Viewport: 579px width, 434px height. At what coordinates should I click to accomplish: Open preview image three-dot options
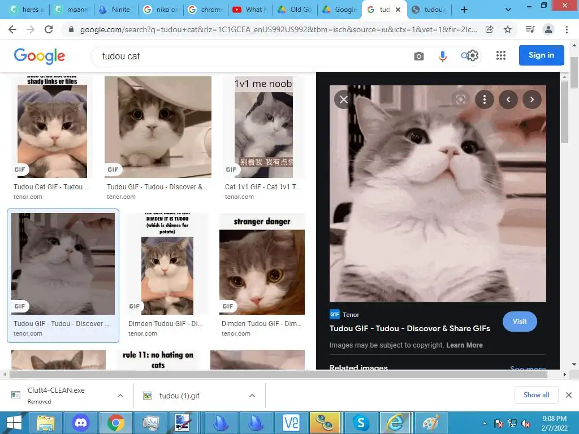coord(485,99)
